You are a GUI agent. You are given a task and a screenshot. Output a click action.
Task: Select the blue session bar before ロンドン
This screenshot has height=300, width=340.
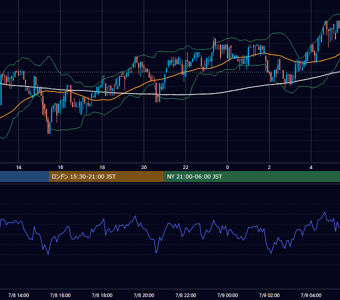click(x=24, y=176)
